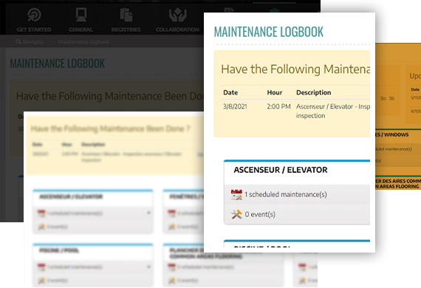Click Ascenseur / Elevator inspection description text
Image resolution: width=421 pixels, height=288 pixels.
(333, 111)
